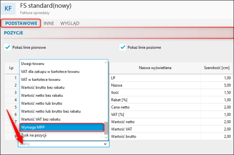Screen dimensions: 234x155
Task: Click the Szerokość [cm] column header
Action: click(x=217, y=68)
